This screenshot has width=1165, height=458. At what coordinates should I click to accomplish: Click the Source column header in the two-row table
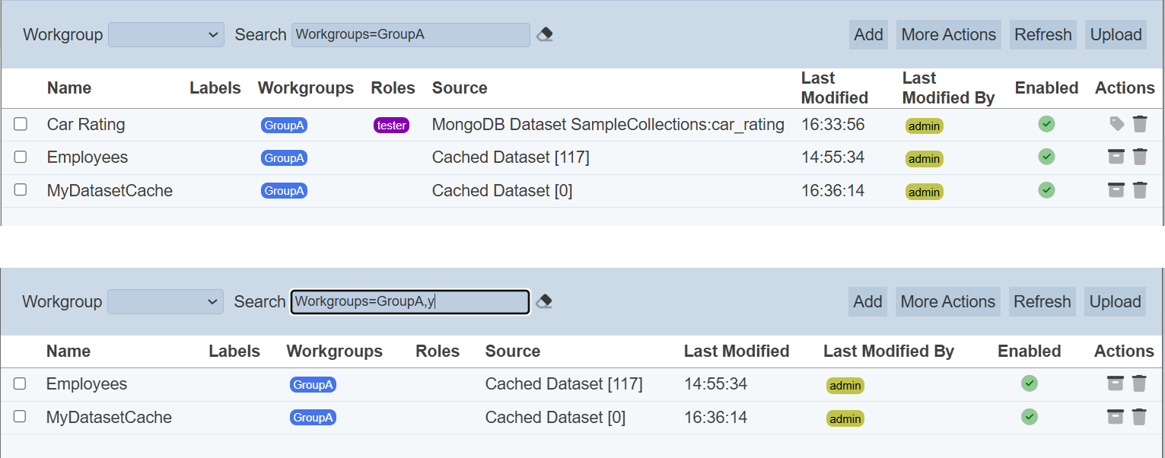(512, 351)
